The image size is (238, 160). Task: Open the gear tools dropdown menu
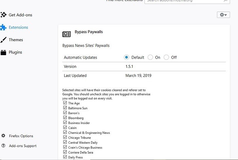point(223,15)
